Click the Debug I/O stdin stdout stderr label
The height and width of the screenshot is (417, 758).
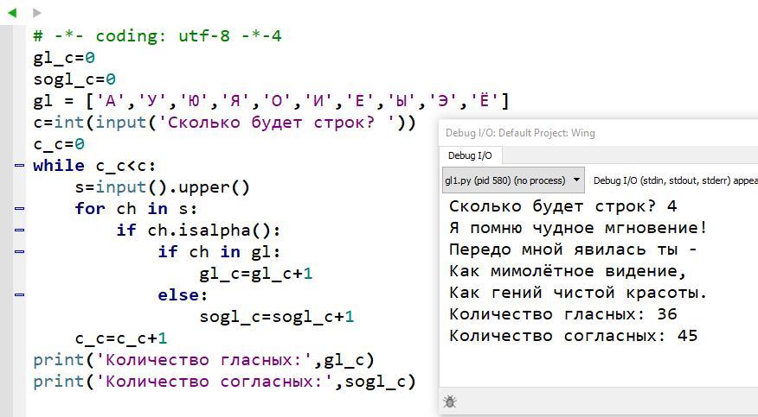click(x=675, y=180)
